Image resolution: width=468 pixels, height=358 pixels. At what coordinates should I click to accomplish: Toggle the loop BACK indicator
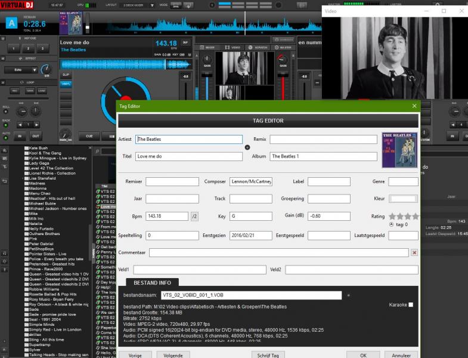click(5, 125)
